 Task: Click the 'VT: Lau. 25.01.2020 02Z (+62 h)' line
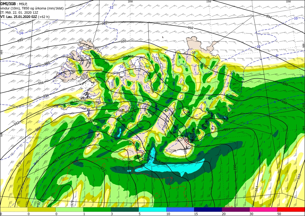tap(25, 17)
